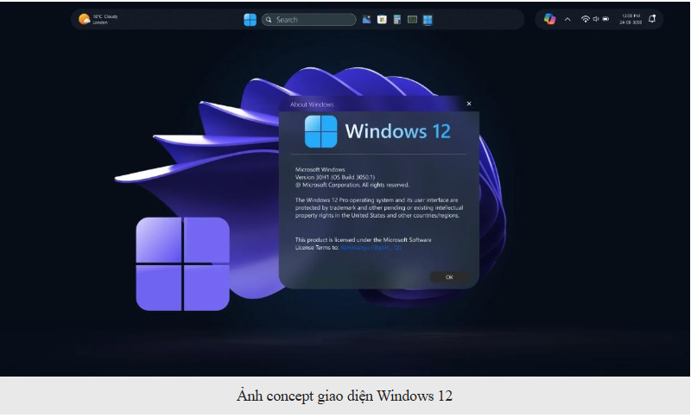Image resolution: width=691 pixels, height=418 pixels.
Task: Click the large purple Windows logo on wallpaper
Action: (182, 263)
